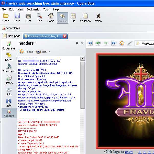Viewport: 154px width, 154px height.
Task: Go to Home page icon
Action: (51, 18)
